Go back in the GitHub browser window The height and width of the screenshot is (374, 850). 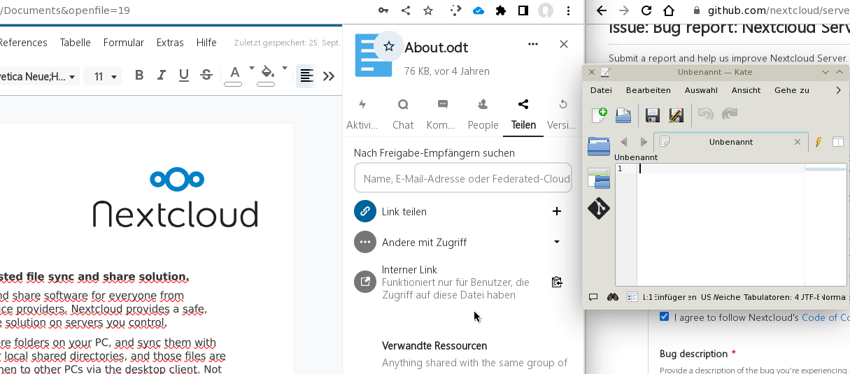click(x=602, y=10)
